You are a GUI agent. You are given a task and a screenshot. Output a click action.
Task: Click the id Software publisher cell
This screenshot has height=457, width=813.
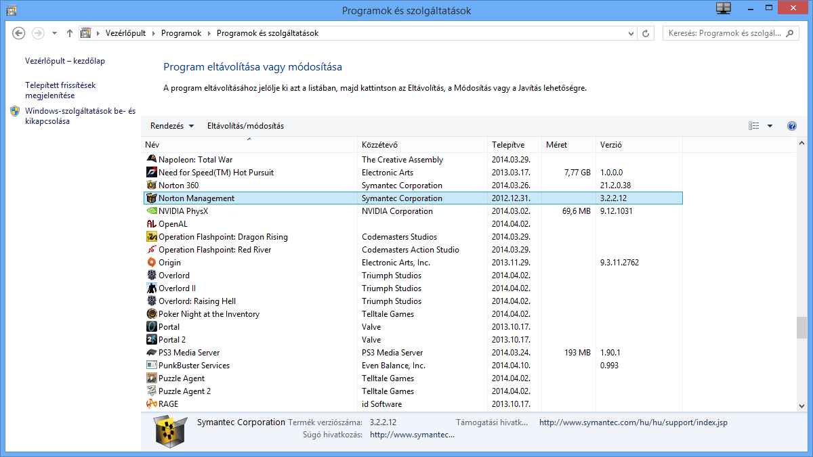[x=381, y=404]
